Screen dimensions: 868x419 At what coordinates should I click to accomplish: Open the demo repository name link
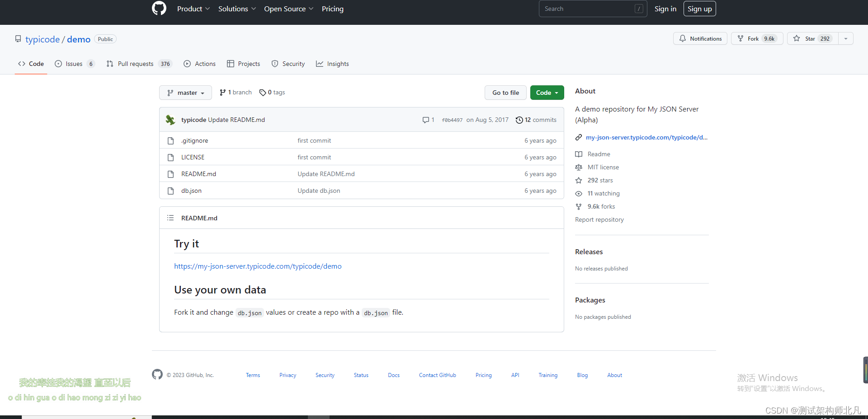pos(79,39)
